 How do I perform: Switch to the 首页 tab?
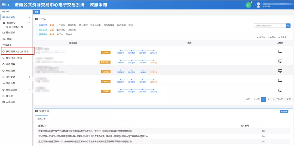[36, 12]
